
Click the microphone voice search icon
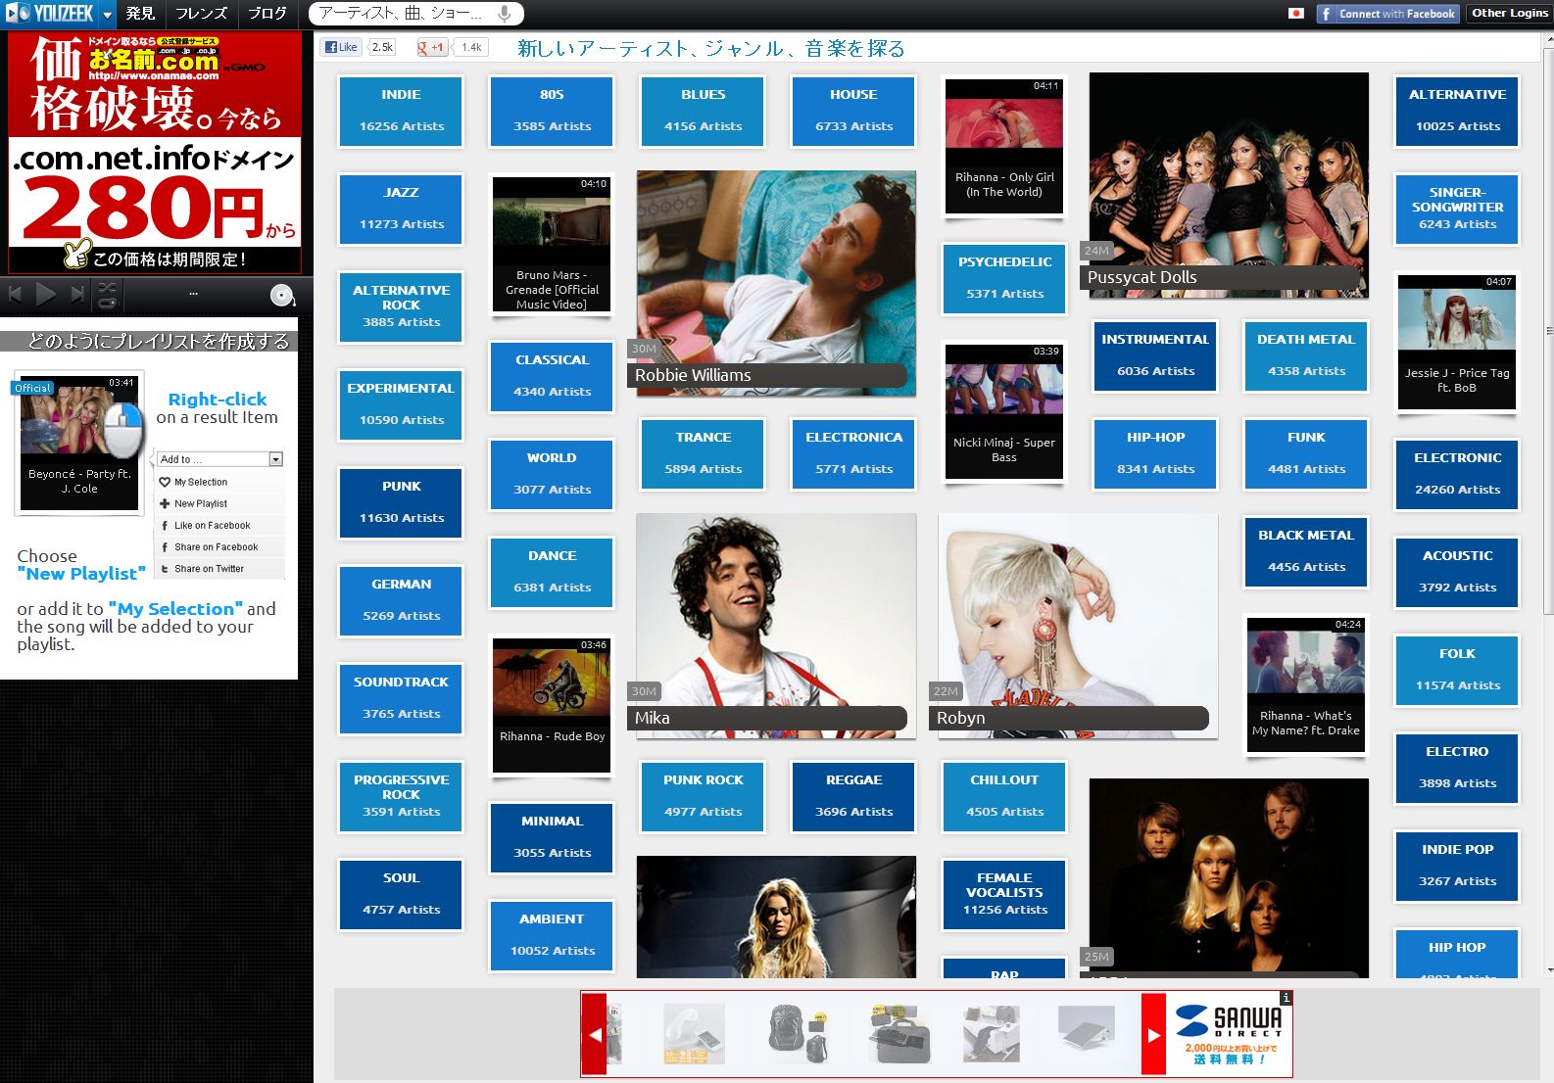click(x=505, y=14)
